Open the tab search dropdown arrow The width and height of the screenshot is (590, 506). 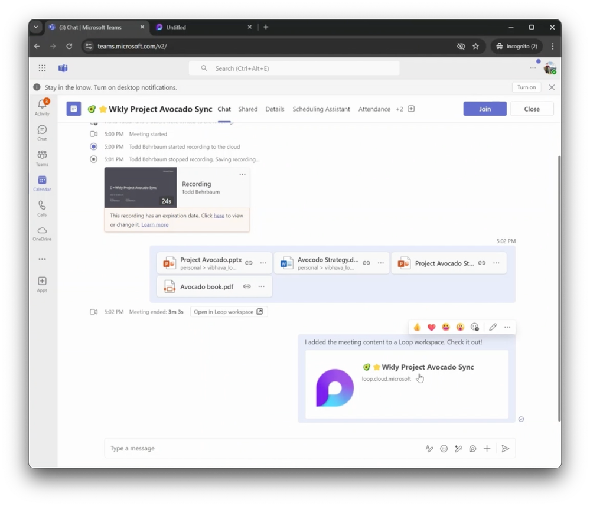point(36,27)
